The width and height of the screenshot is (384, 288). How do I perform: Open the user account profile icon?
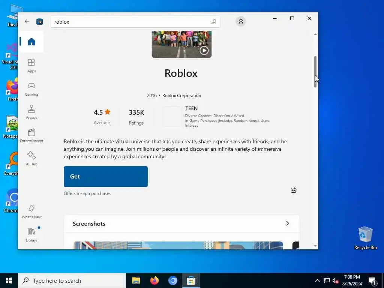[x=241, y=21]
